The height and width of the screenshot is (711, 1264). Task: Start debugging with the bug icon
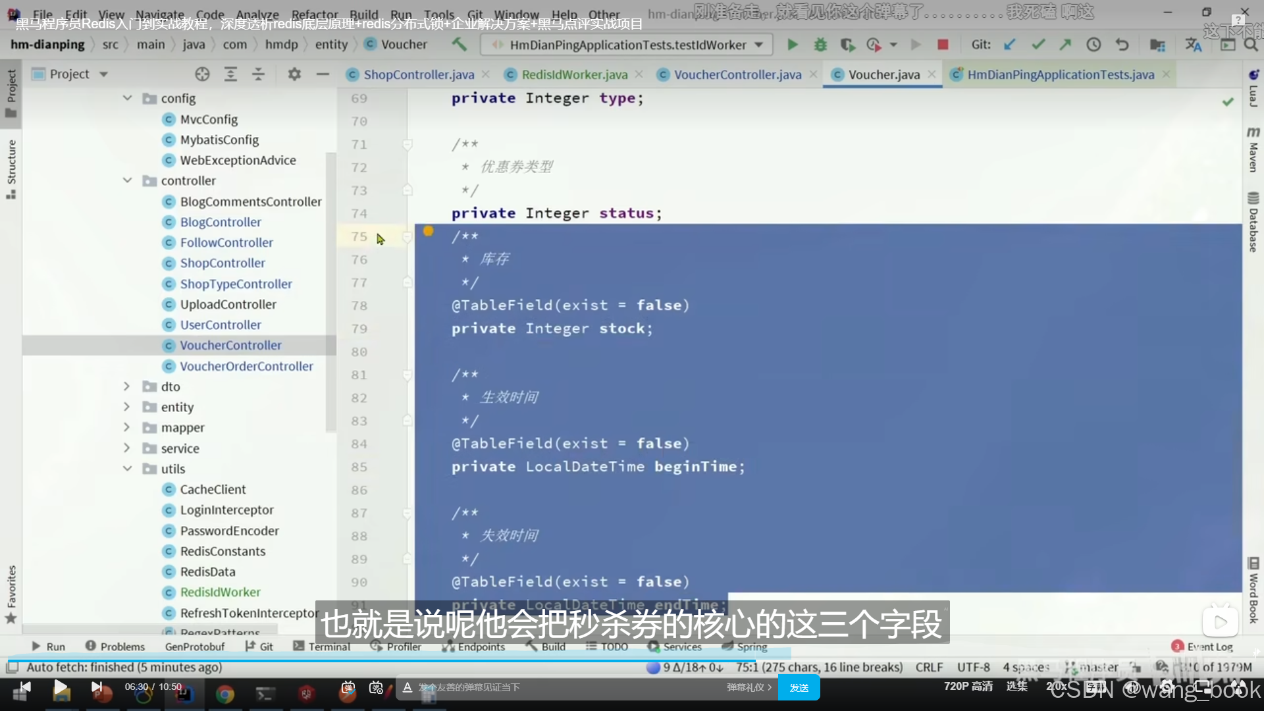pyautogui.click(x=820, y=45)
